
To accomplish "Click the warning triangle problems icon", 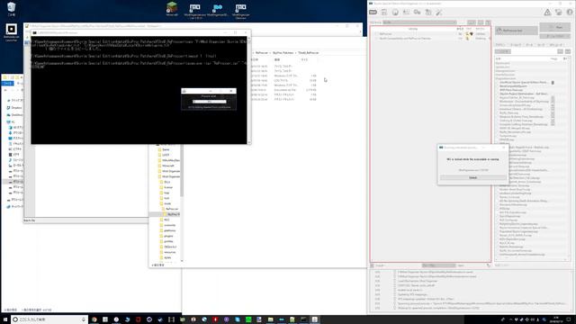I will pos(547,12).
